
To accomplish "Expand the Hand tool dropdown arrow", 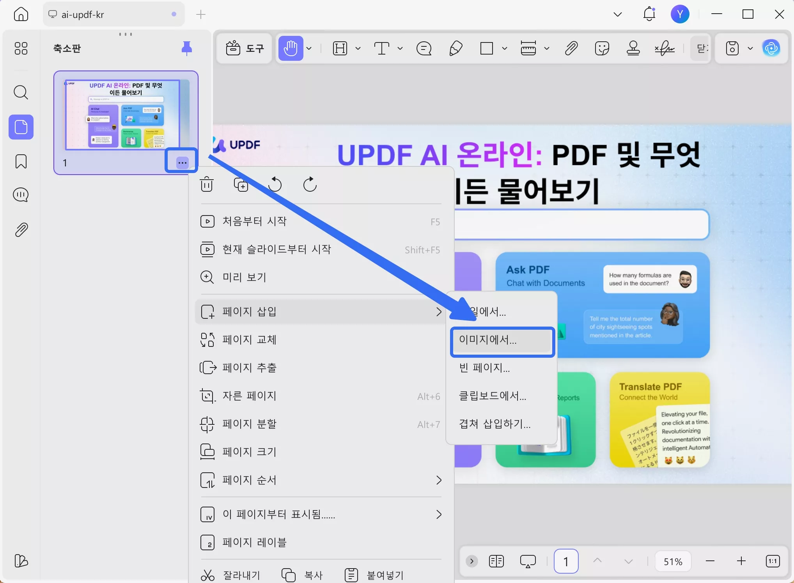I will (x=309, y=48).
